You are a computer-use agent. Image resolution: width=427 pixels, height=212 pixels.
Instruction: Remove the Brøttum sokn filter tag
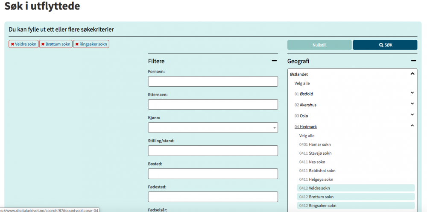point(56,44)
